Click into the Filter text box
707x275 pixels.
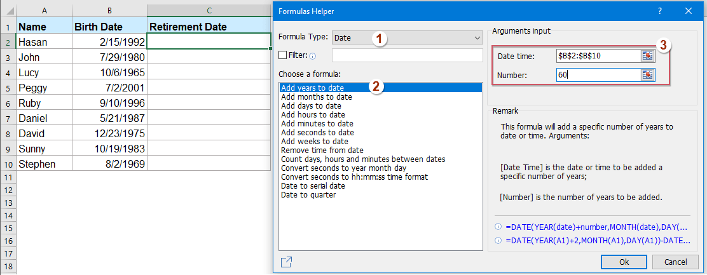coord(407,56)
